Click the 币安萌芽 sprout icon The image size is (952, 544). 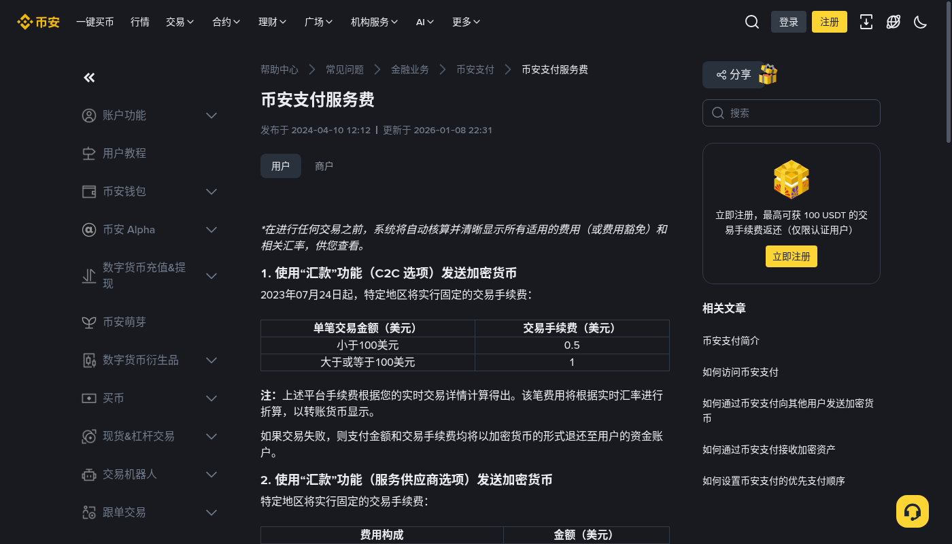tap(89, 322)
